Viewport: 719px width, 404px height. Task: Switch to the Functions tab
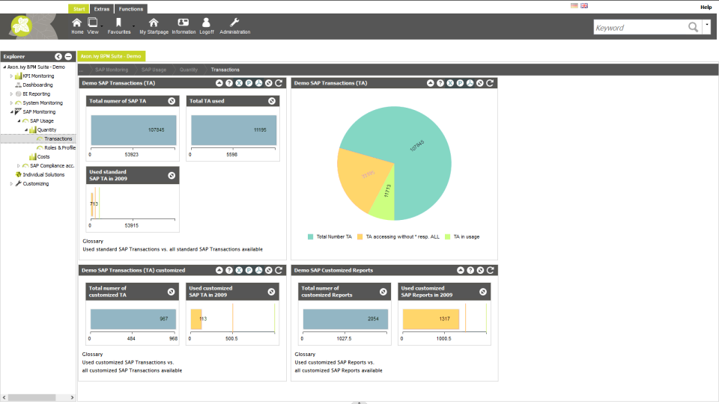click(130, 9)
